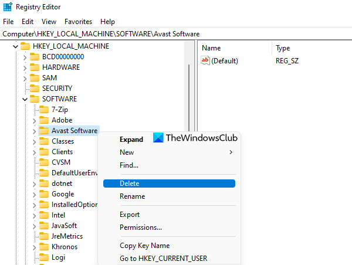This screenshot has height=265, width=352.
Task: Expand the Khronos key
Action: (x=34, y=247)
